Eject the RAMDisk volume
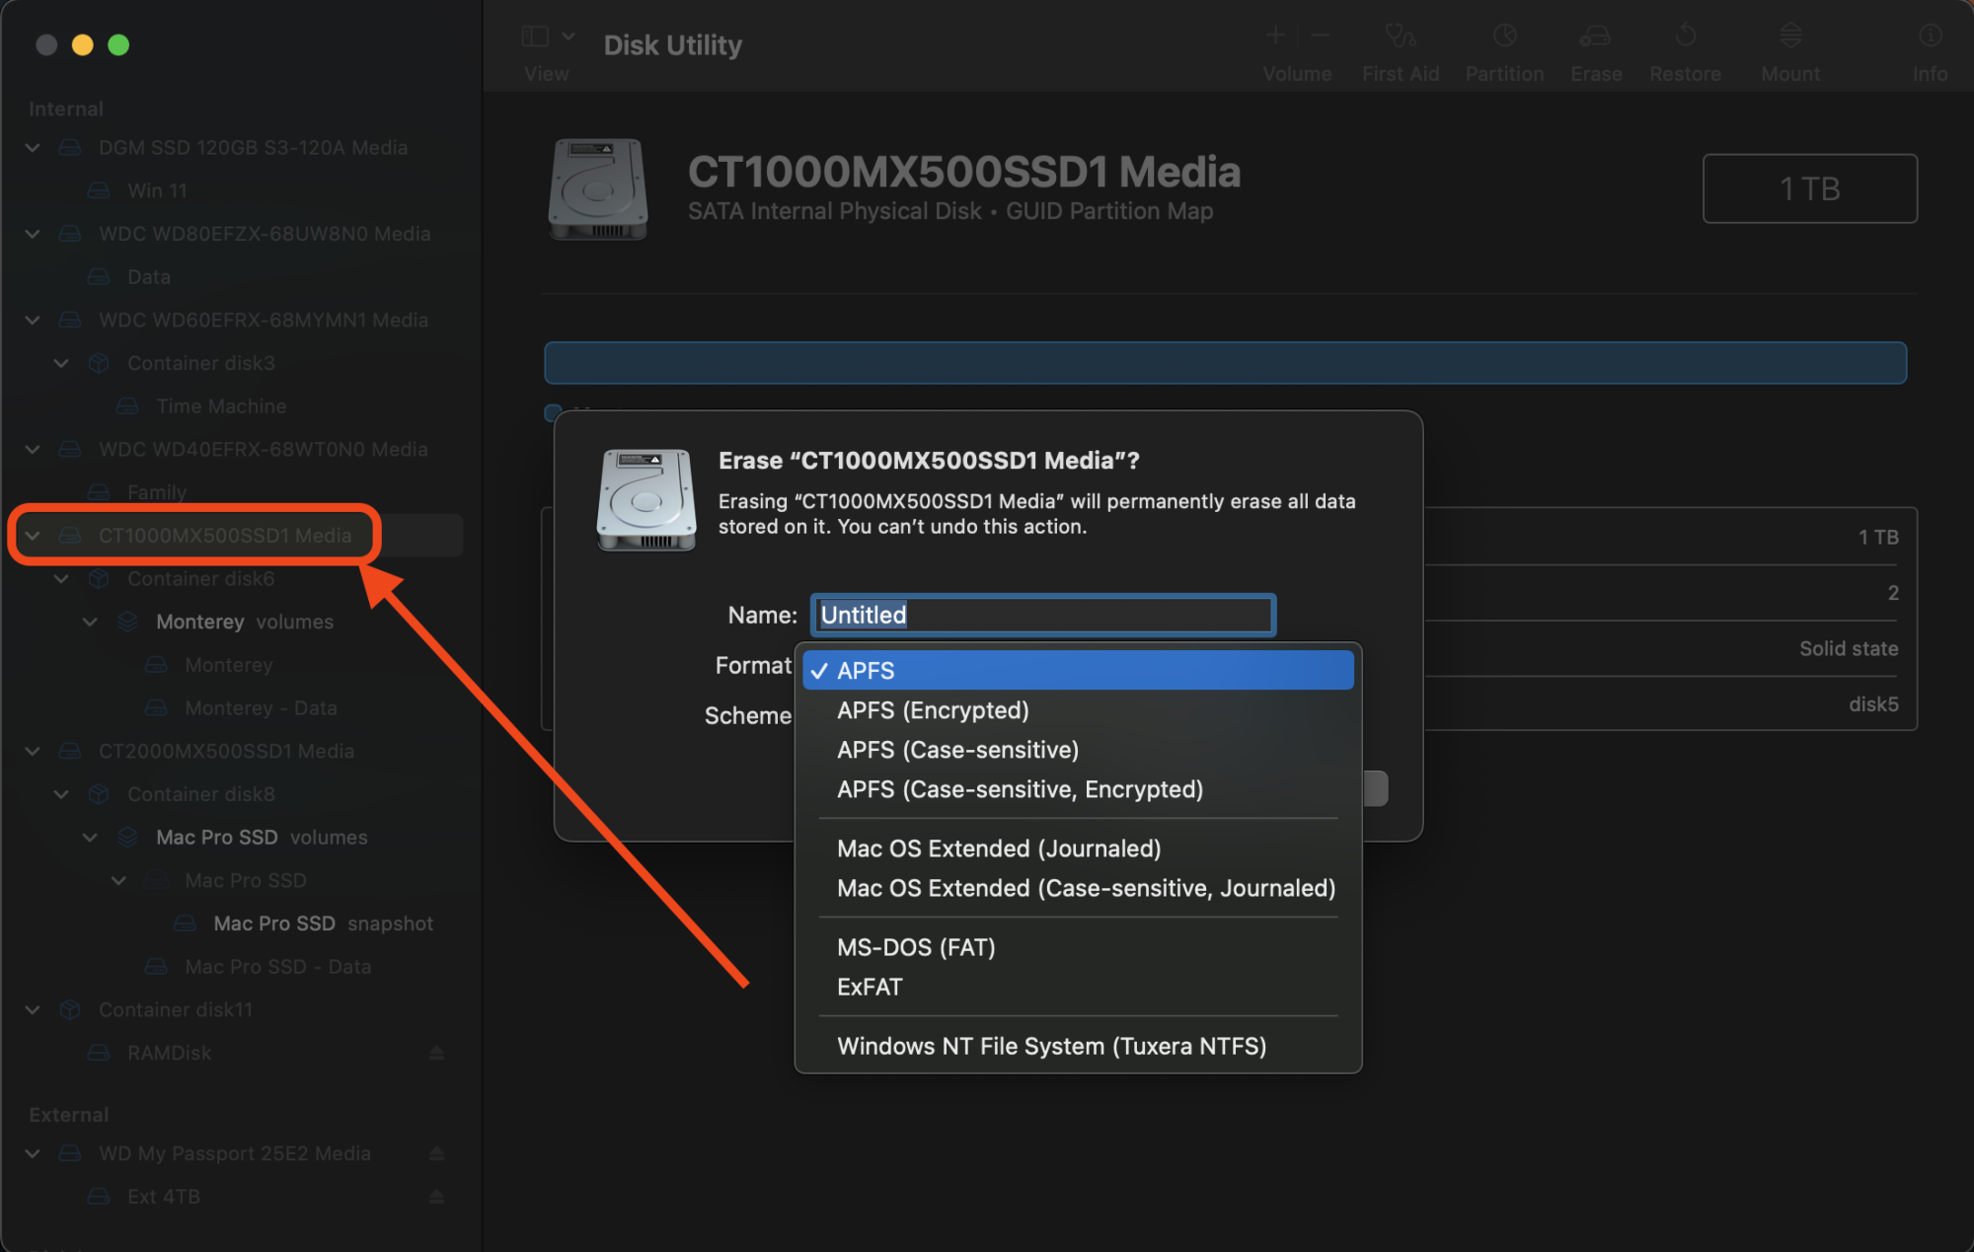Screen dimensions: 1974x1252 point(436,1053)
